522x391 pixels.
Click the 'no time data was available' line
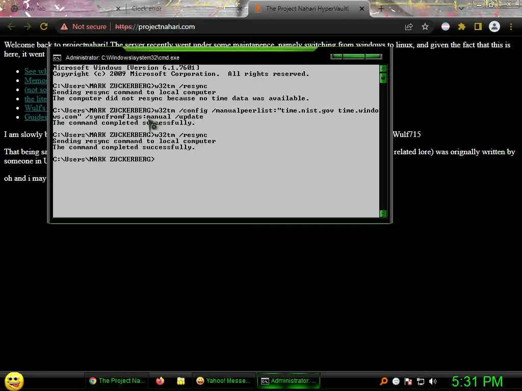pyautogui.click(x=181, y=98)
